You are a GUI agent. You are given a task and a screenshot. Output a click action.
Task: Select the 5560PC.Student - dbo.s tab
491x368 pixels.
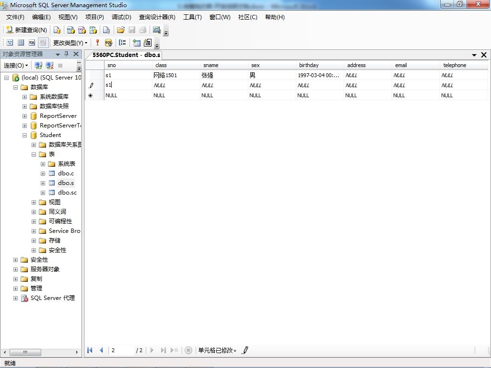(x=127, y=55)
